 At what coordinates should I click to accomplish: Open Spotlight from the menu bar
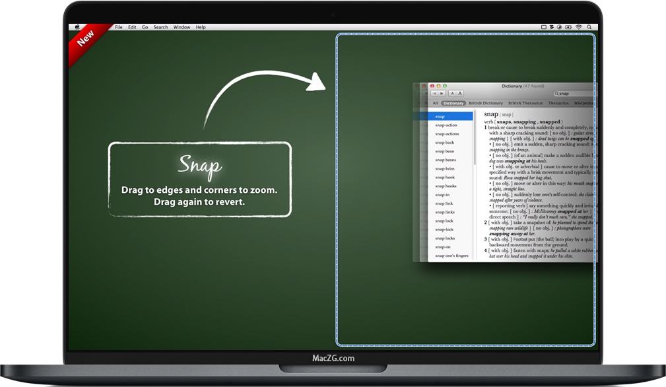point(589,27)
